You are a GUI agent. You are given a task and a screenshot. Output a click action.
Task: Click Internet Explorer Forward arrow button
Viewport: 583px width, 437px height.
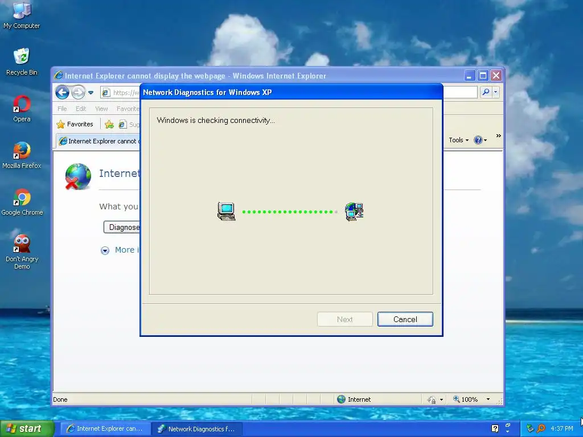click(78, 92)
